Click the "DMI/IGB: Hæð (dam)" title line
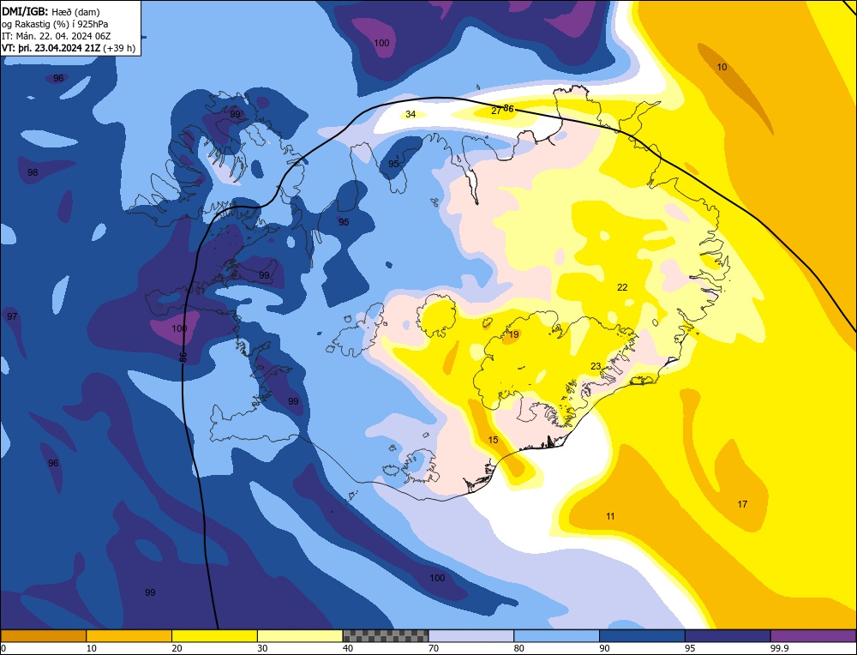 (51, 11)
